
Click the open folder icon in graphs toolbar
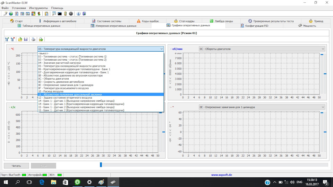[x=20, y=39]
